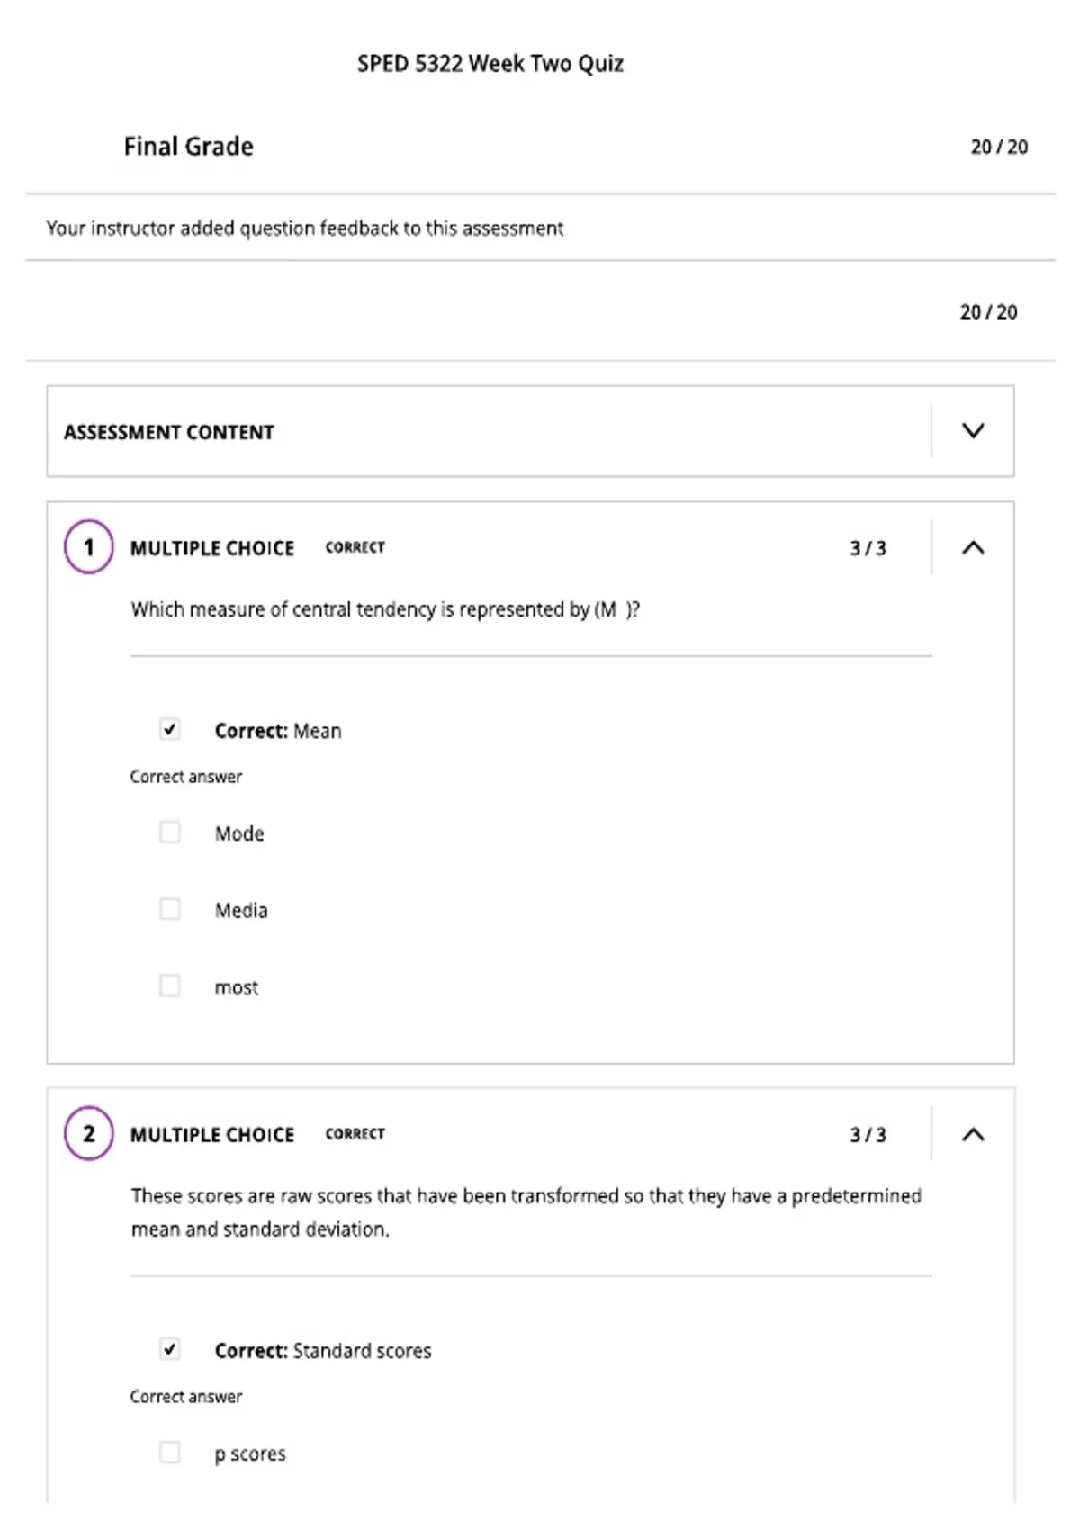Click question 1 Multiple Choice heading
Viewport: 1080px width, 1530px height.
pos(212,548)
